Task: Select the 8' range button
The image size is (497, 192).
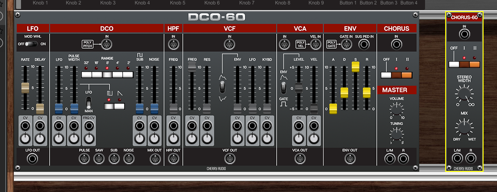Action: tap(107, 75)
